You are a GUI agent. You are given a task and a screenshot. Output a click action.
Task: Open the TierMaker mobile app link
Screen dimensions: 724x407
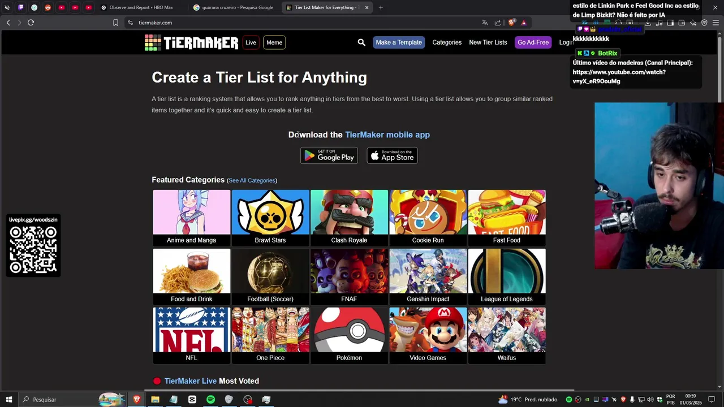[x=387, y=135]
